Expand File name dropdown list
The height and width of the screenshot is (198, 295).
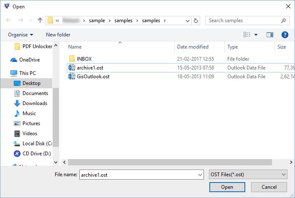200,175
